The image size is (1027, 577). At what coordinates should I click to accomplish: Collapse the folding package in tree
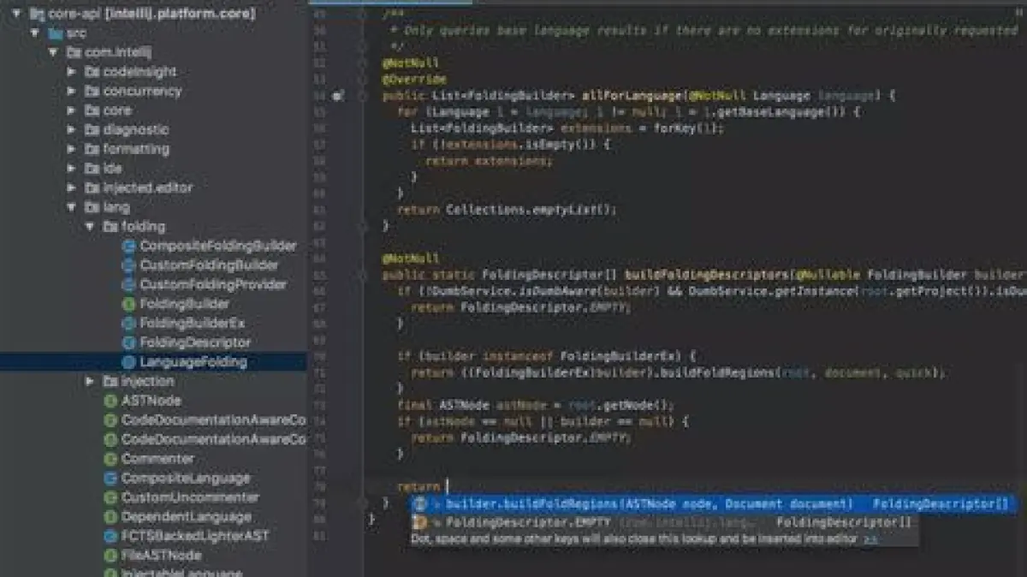coord(90,227)
